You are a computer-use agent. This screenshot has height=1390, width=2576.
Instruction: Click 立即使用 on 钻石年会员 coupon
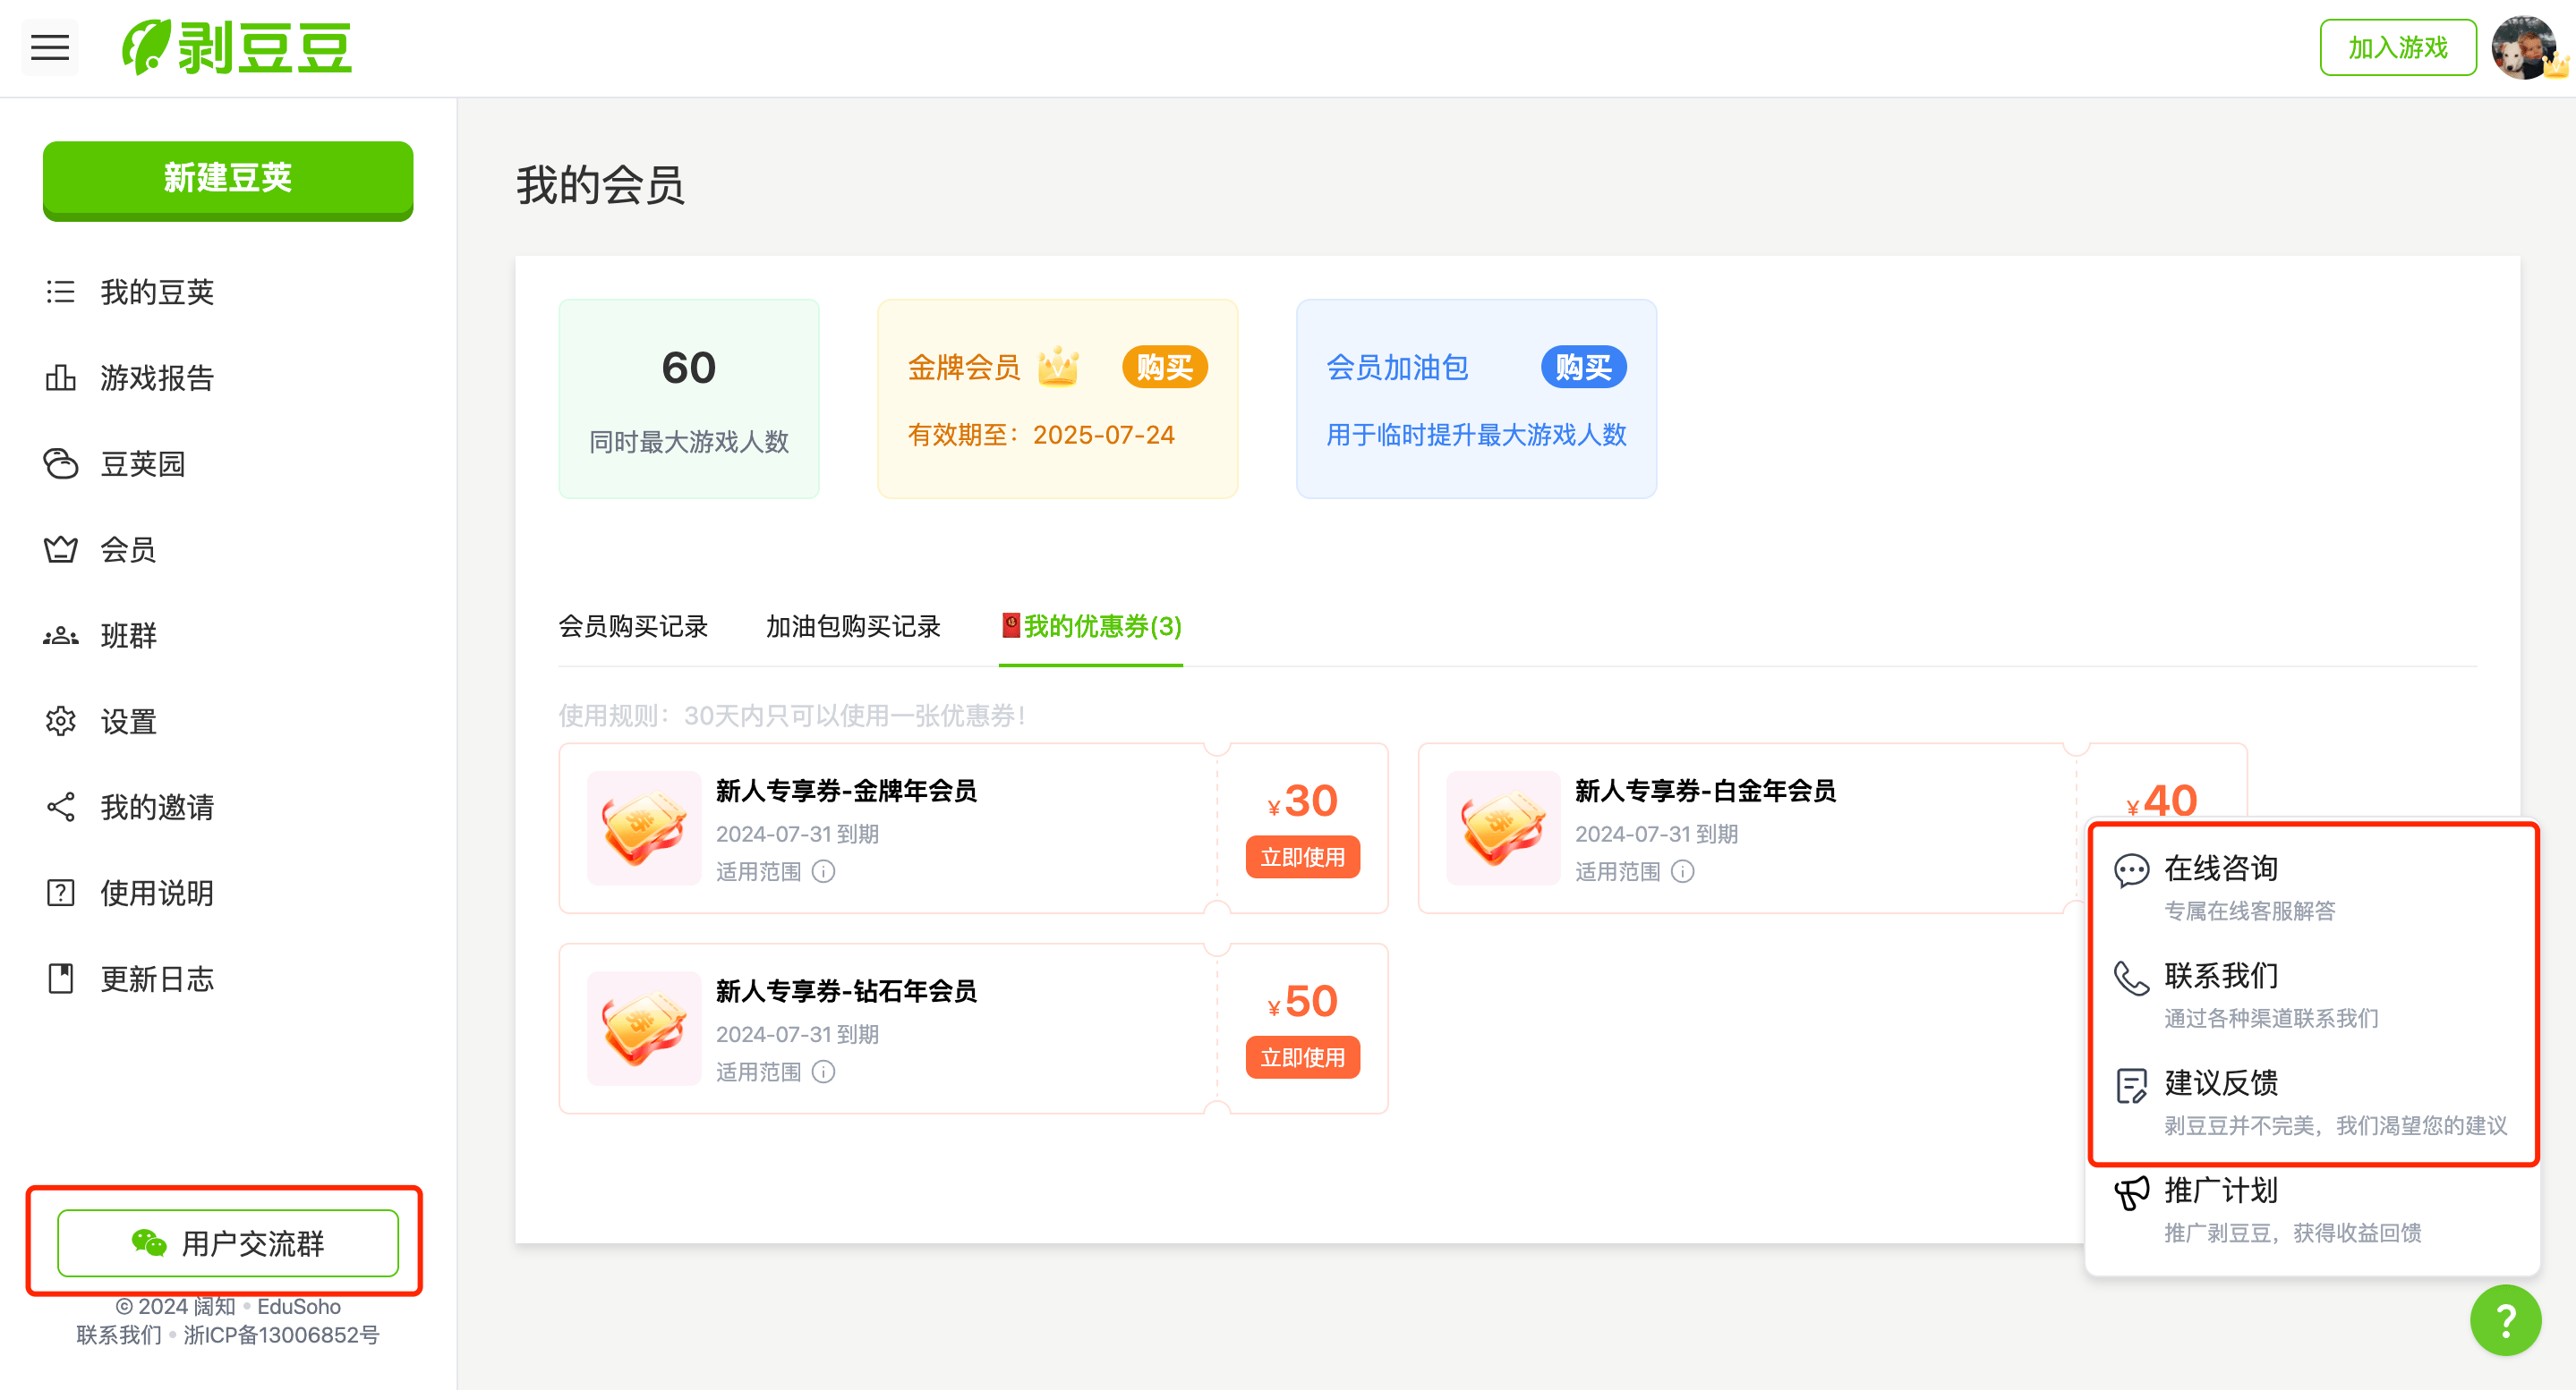(1302, 1056)
